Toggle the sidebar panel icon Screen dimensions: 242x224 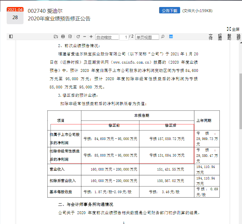click(x=11, y=37)
